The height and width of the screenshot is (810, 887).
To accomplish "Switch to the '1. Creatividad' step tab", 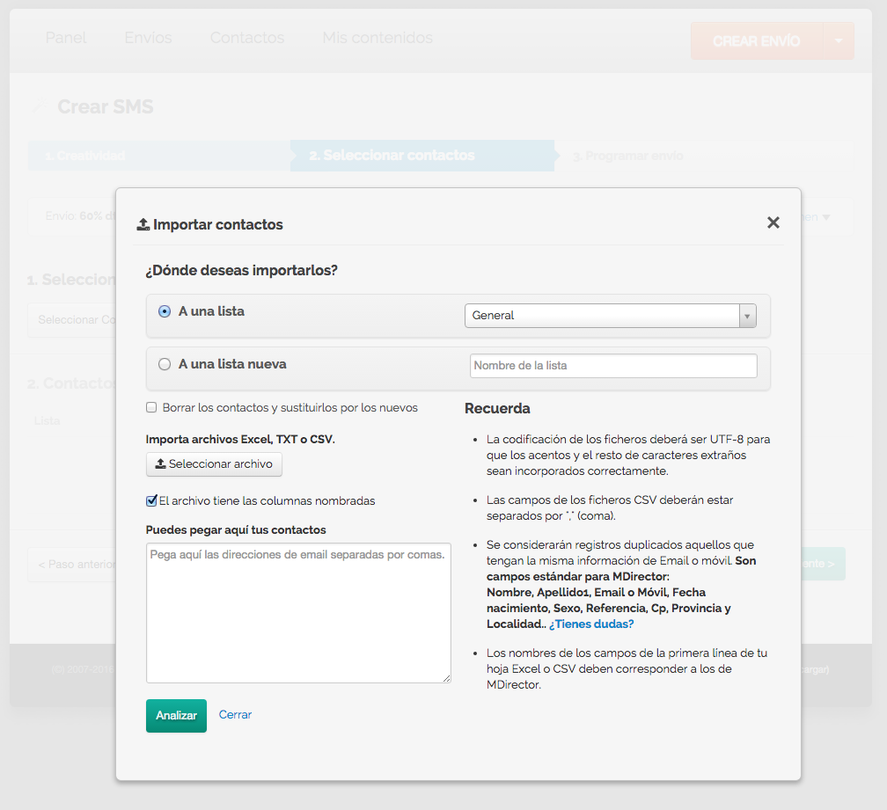I will 159,156.
